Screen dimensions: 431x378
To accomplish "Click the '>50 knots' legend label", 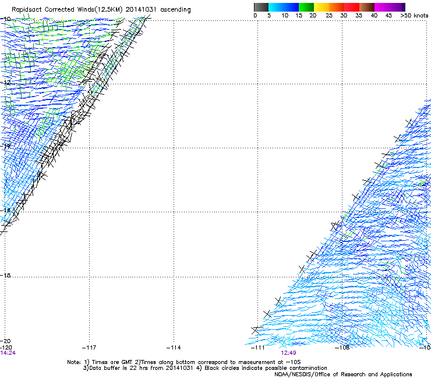I will [x=414, y=16].
